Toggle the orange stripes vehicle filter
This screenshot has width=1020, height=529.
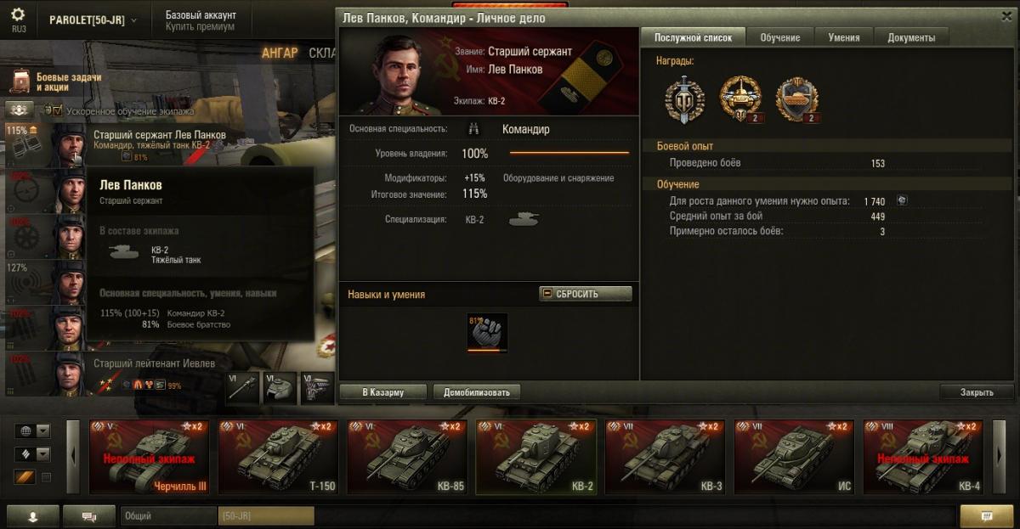[x=24, y=477]
